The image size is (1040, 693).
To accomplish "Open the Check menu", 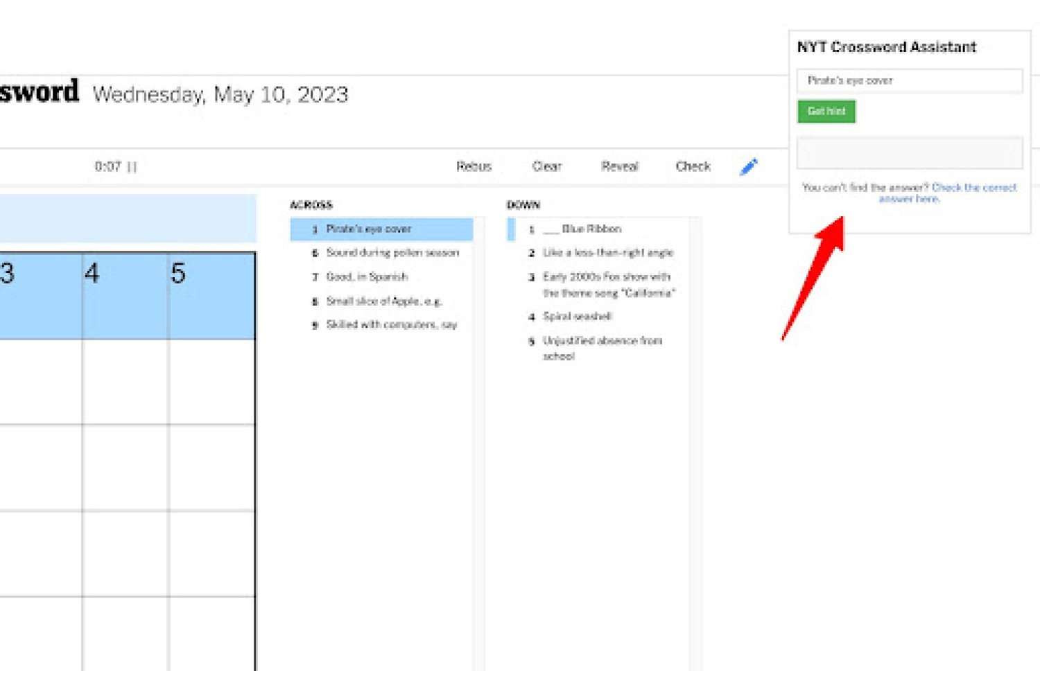I will pos(693,166).
